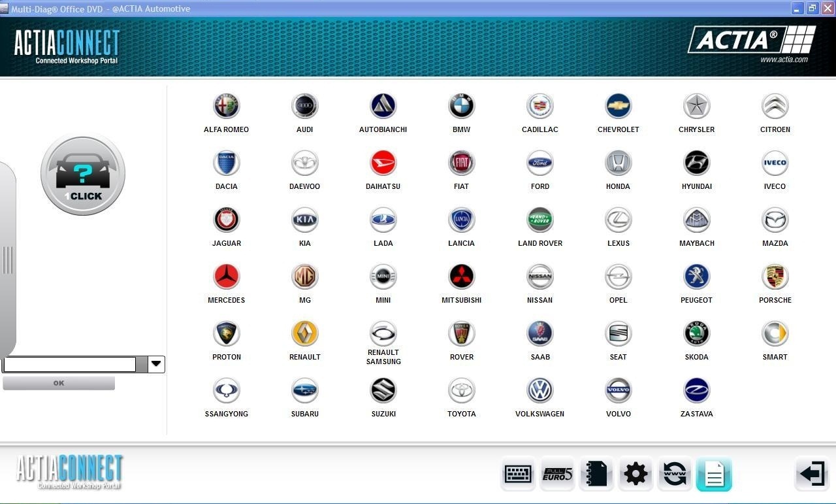This screenshot has width=836, height=504.
Task: Select the Mazda logo
Action: pyautogui.click(x=775, y=220)
